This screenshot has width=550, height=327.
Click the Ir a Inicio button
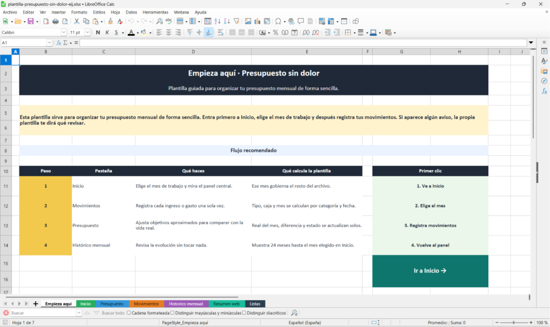tap(430, 271)
